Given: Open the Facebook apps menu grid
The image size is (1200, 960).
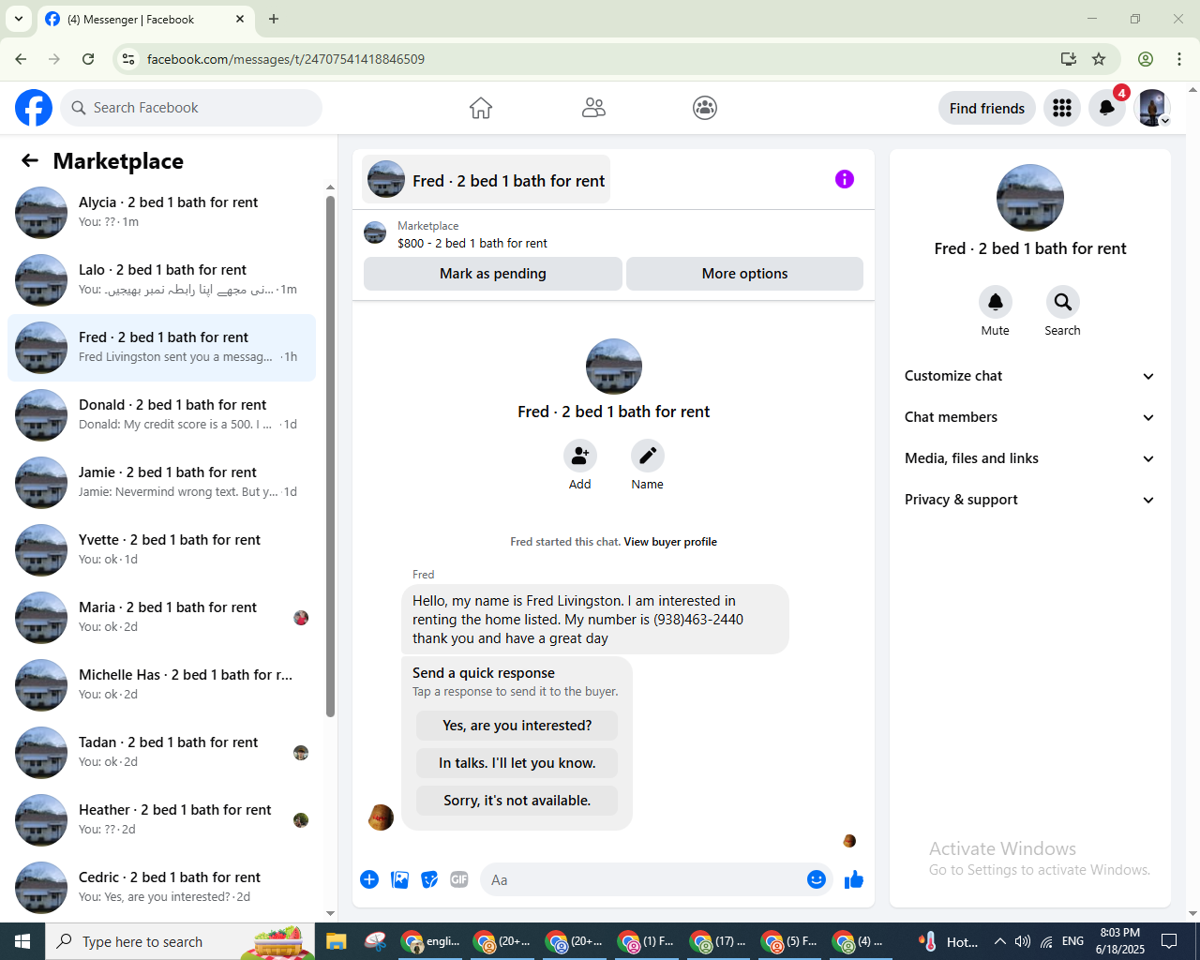Looking at the screenshot, I should point(1062,108).
